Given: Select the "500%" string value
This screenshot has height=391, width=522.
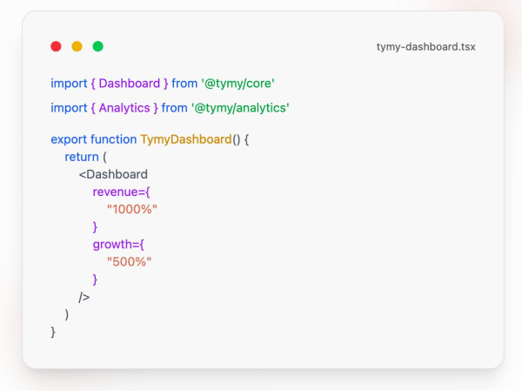Looking at the screenshot, I should [x=129, y=262].
